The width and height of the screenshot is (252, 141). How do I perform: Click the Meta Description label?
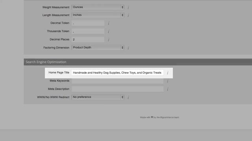59,89
